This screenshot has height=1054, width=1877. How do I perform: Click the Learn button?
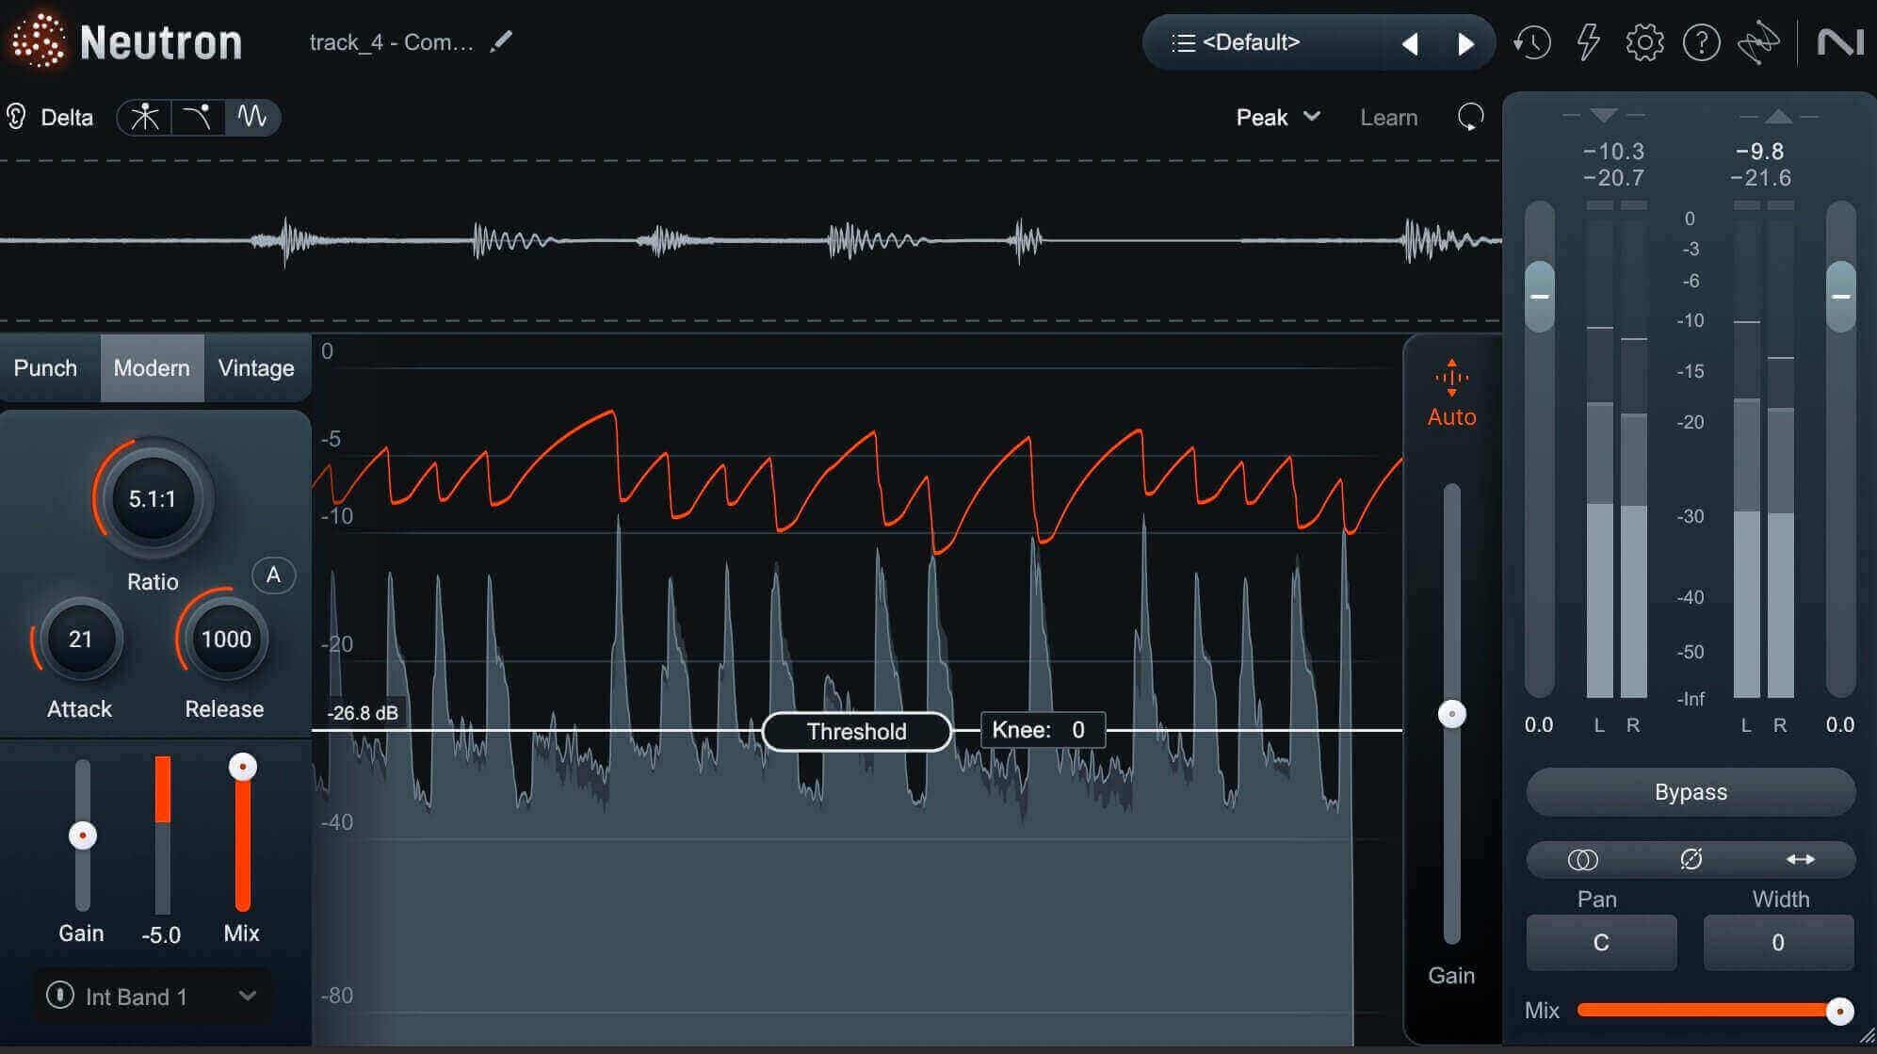pos(1388,118)
